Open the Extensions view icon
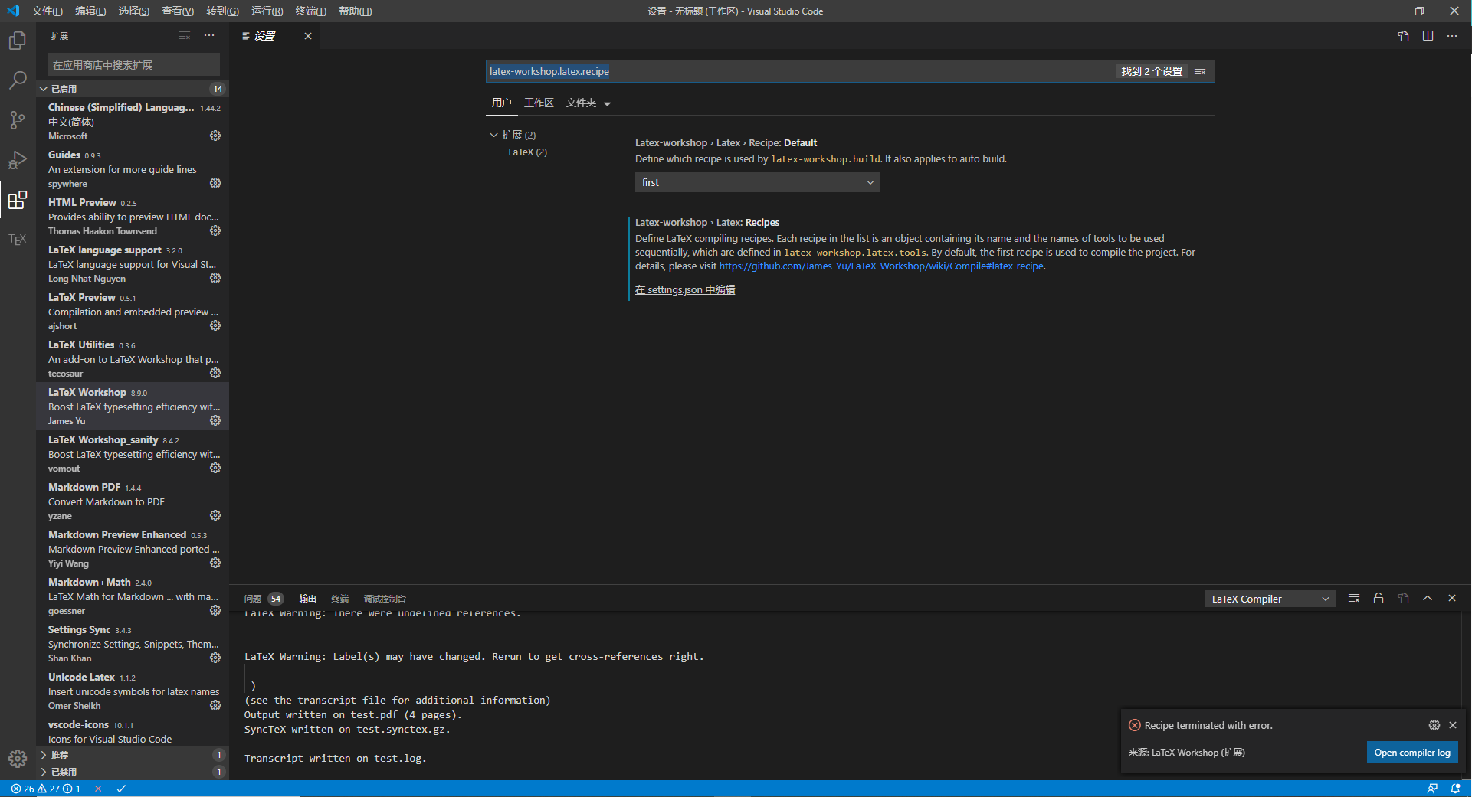 coord(18,200)
